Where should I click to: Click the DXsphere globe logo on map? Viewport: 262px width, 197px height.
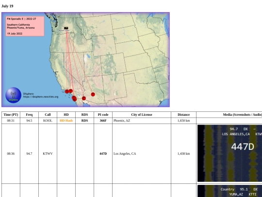pyautogui.click(x=14, y=95)
